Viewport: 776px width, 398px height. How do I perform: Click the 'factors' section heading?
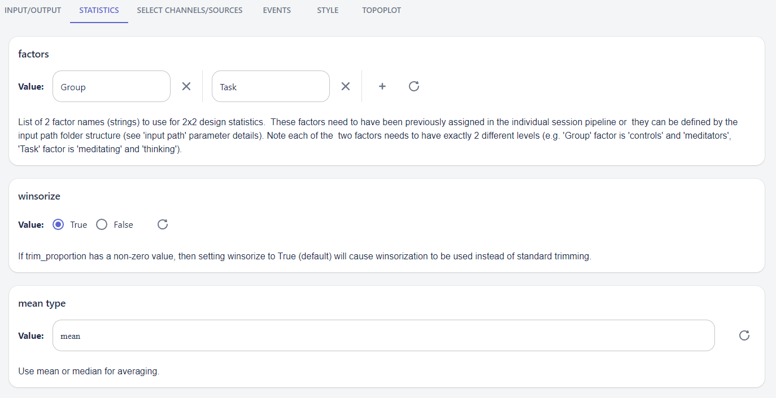pyautogui.click(x=34, y=54)
